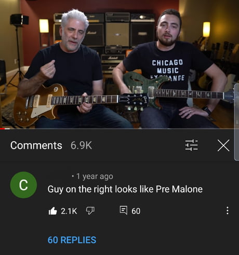Image resolution: width=239 pixels, height=255 pixels.
Task: Toggle the thumbs-down dislike on the comment
Action: [x=90, y=211]
